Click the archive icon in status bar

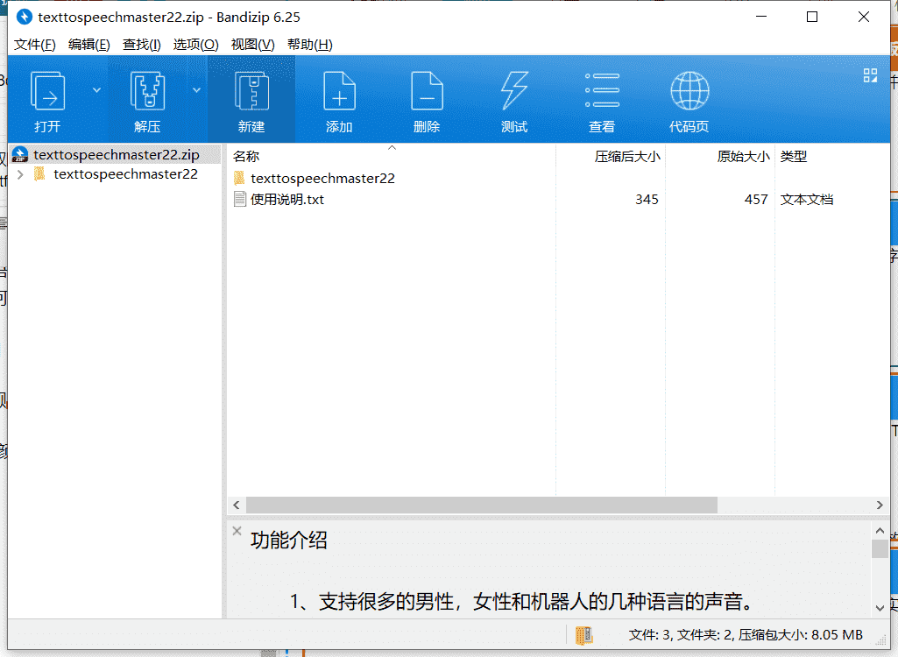coord(583,635)
